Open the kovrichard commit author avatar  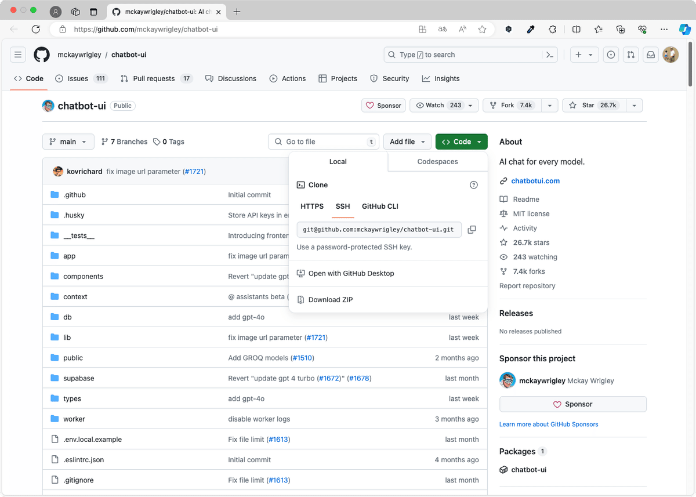pyautogui.click(x=58, y=171)
